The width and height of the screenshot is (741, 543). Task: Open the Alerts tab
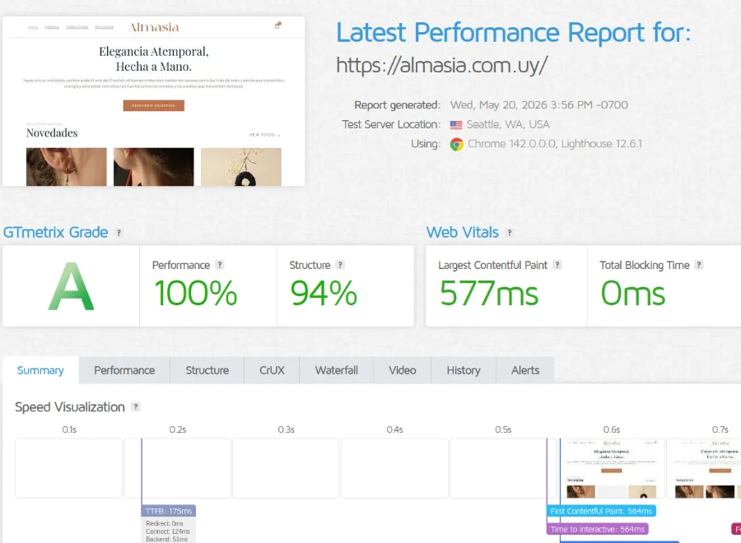point(525,370)
